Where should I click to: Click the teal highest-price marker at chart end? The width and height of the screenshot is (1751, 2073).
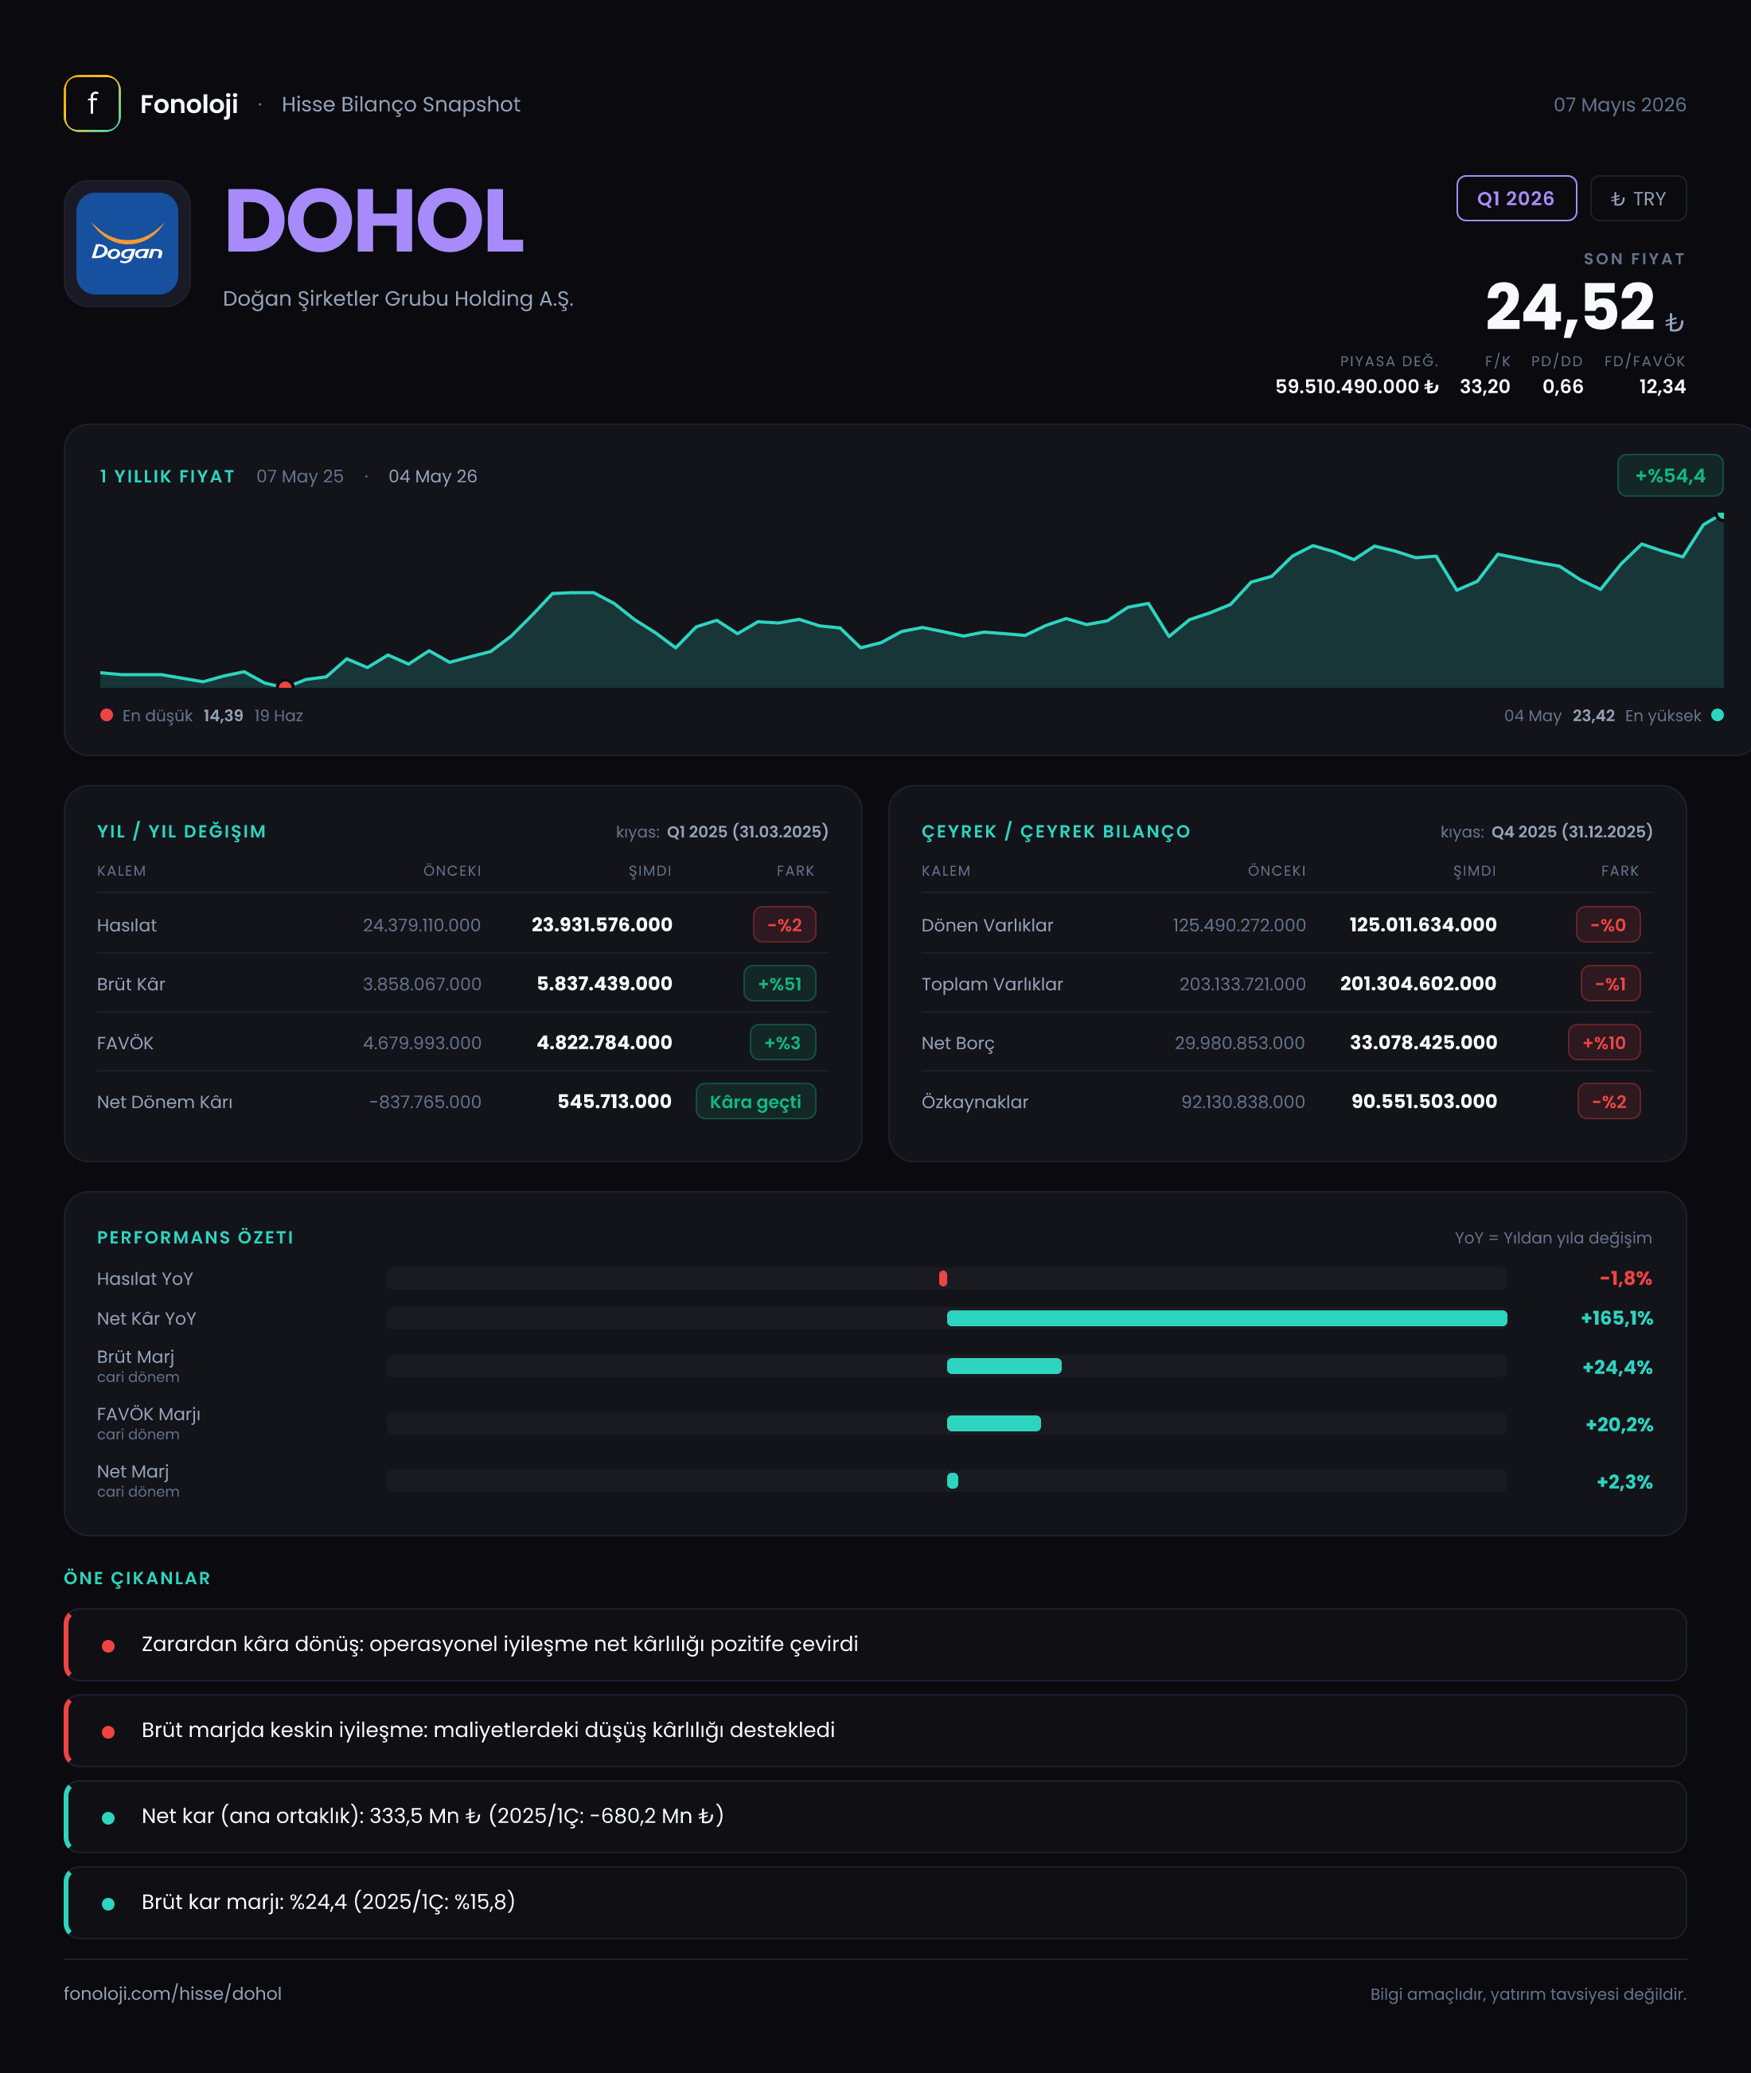coord(1720,515)
